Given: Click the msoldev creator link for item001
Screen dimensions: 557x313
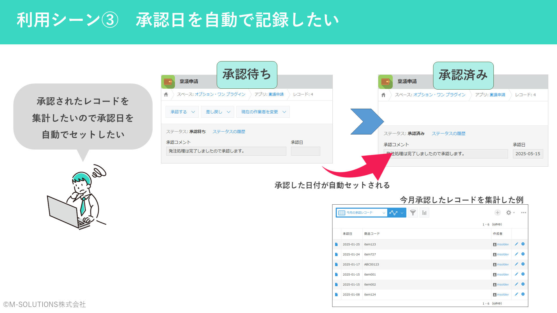Looking at the screenshot, I should click(502, 274).
